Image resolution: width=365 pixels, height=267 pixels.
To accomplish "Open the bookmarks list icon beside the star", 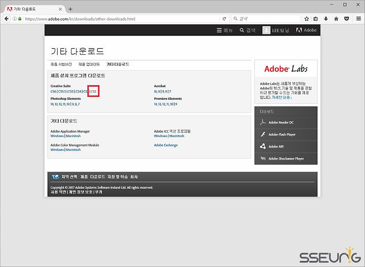I will click(315, 19).
